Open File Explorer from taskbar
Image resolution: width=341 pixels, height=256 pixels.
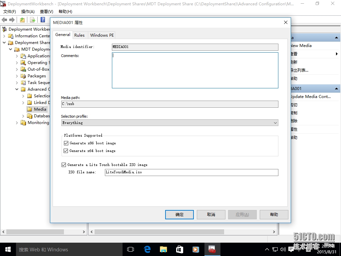pos(163,249)
